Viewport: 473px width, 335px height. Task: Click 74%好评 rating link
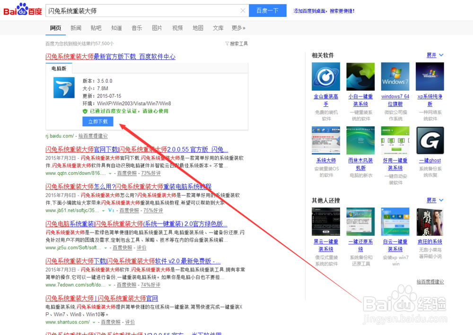(150, 285)
